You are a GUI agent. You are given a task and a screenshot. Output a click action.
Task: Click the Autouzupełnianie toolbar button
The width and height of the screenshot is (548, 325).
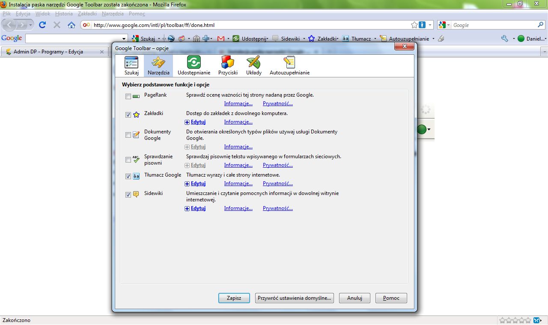(x=405, y=38)
